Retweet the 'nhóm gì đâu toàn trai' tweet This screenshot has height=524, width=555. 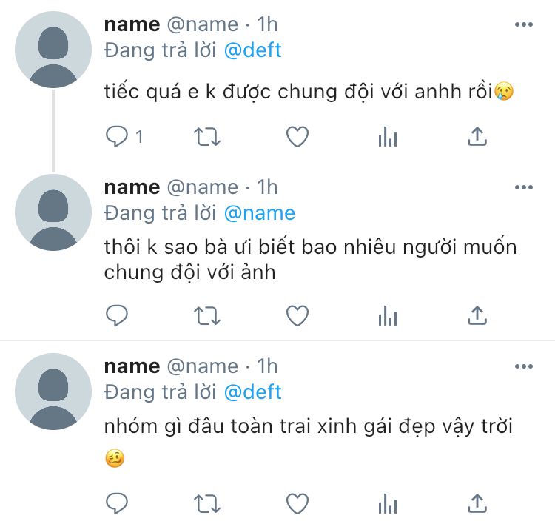[x=207, y=503]
